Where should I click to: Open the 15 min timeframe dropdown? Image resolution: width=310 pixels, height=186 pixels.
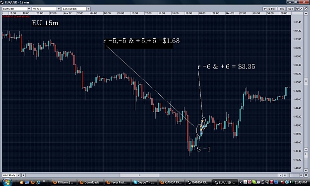point(59,9)
